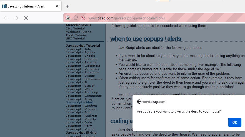Click the 'when to use popups / alerts' heading
245x137 pixels.
[x=146, y=39]
